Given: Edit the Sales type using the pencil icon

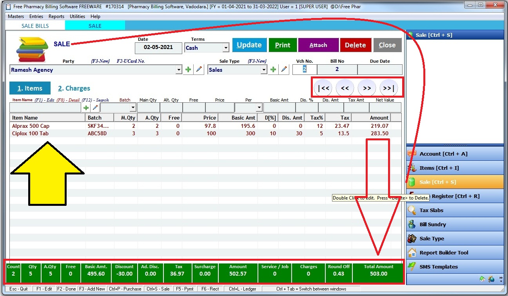Looking at the screenshot, I should coord(284,69).
